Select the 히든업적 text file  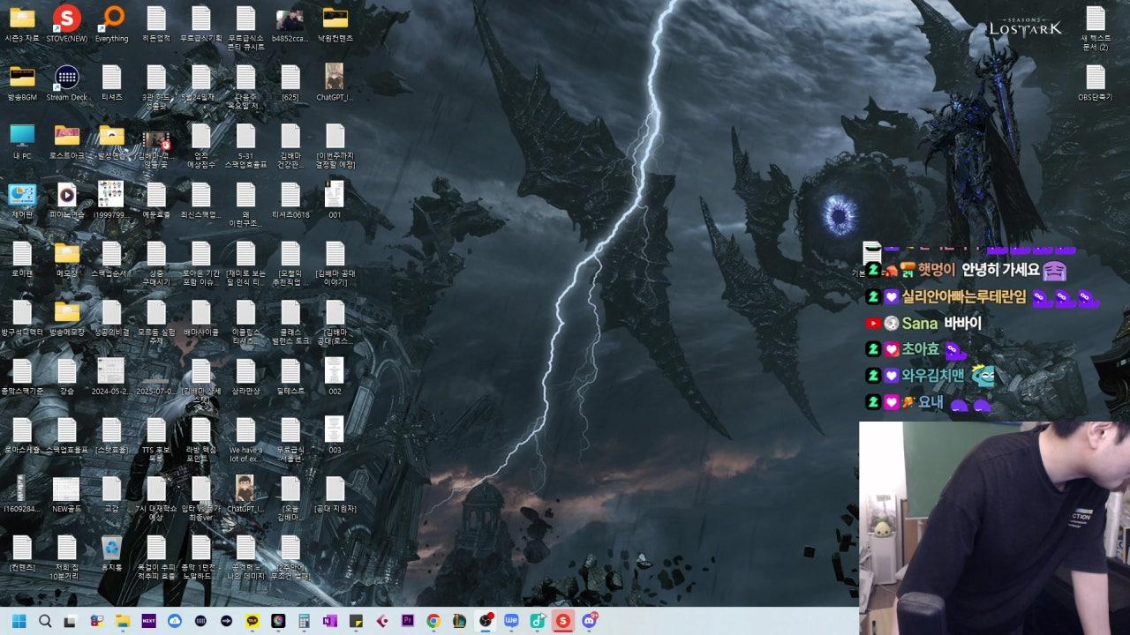click(x=156, y=24)
